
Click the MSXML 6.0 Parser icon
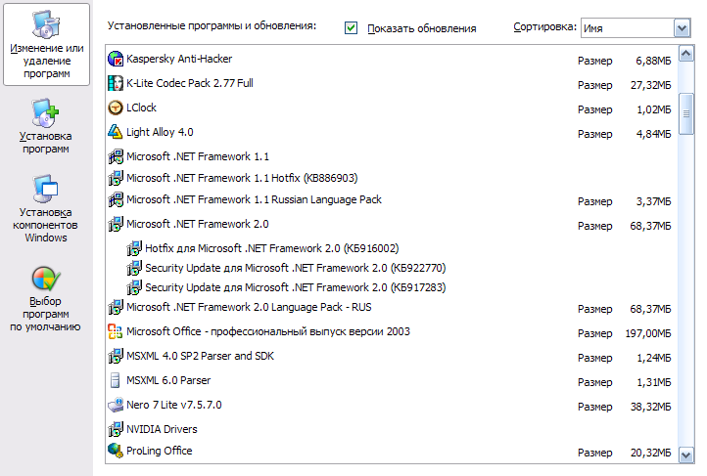(x=115, y=380)
